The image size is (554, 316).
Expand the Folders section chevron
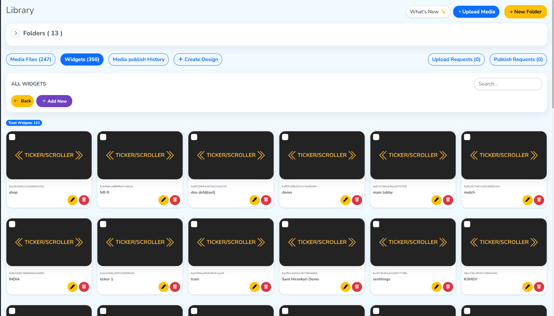pyautogui.click(x=16, y=33)
